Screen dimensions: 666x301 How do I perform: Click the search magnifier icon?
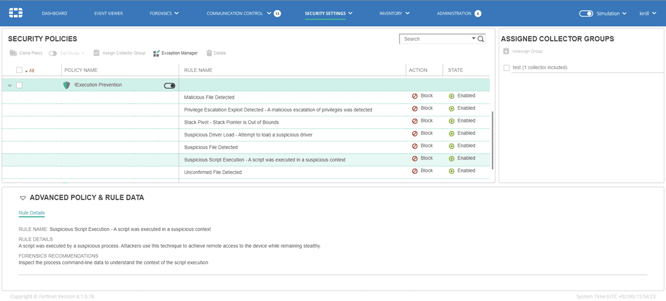(481, 39)
